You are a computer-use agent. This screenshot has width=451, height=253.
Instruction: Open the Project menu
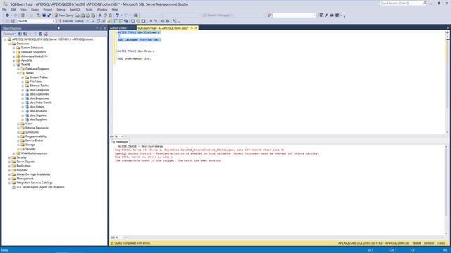(x=48, y=9)
